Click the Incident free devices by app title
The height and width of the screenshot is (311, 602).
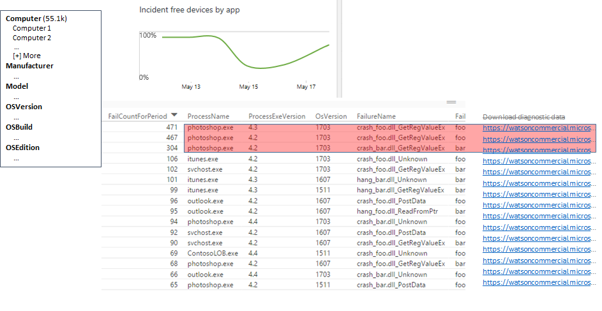click(x=190, y=10)
